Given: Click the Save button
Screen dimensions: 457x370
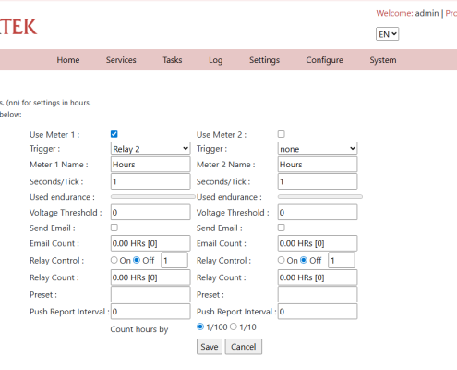Looking at the screenshot, I should pos(210,347).
